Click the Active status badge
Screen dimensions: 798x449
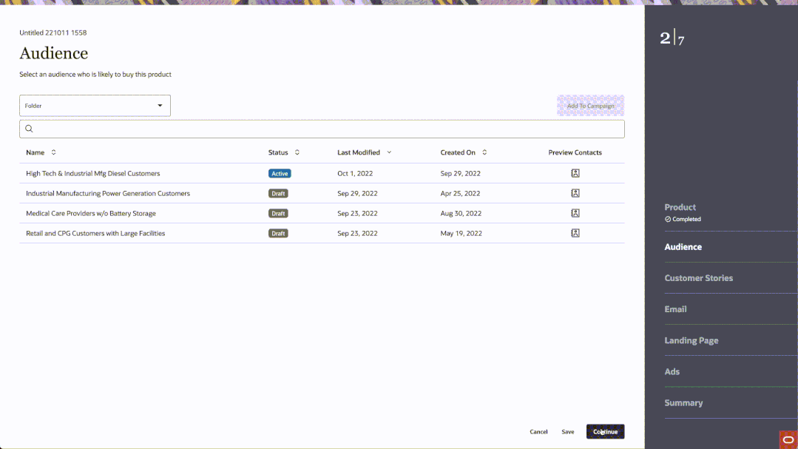click(x=280, y=174)
